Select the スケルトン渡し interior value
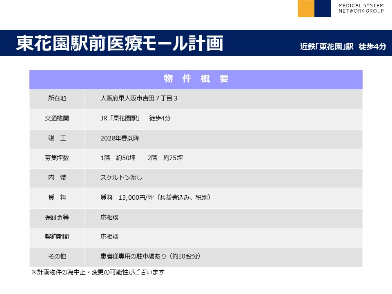The height and width of the screenshot is (294, 392). tap(121, 178)
